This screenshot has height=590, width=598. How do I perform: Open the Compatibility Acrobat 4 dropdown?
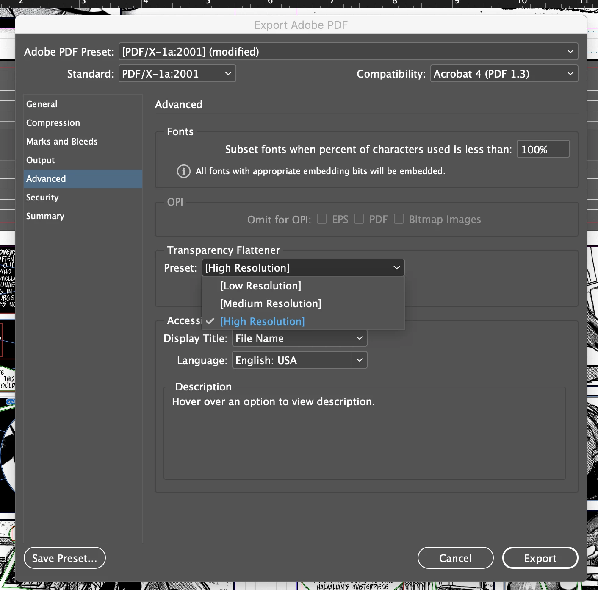[504, 74]
